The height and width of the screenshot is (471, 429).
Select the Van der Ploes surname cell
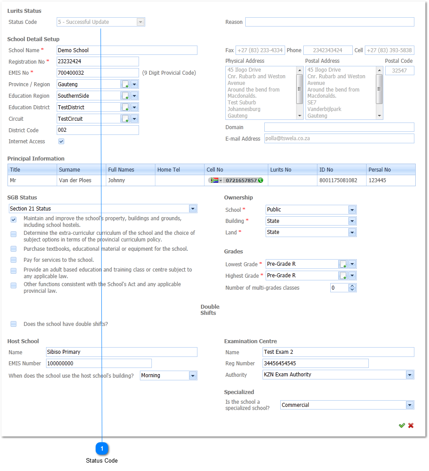81,180
